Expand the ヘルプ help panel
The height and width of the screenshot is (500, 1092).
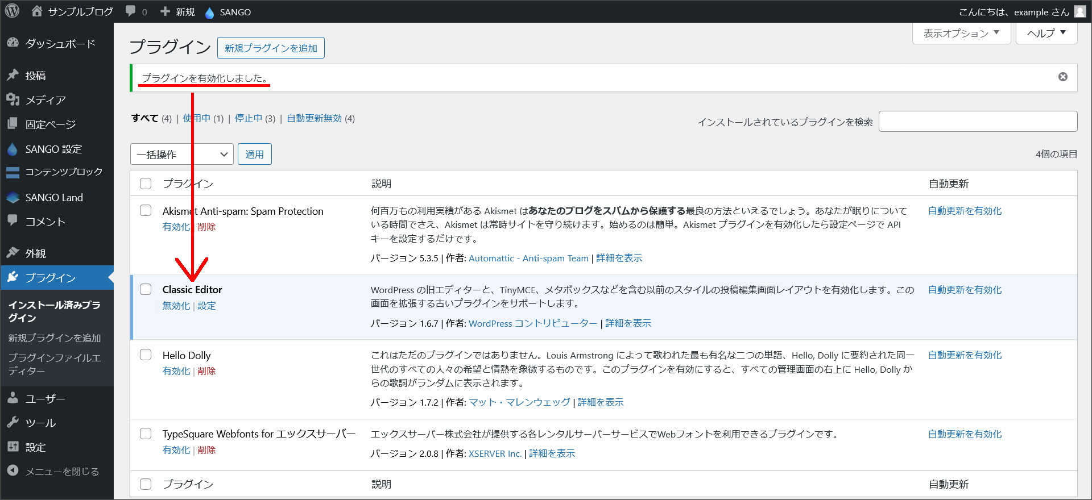coord(1046,33)
